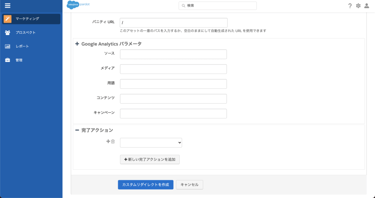Click the Marketing wand icon
Image resolution: width=375 pixels, height=198 pixels.
[8, 19]
